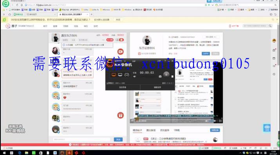
Task: Open the bottom-left tab of KK recorder
Action: [x=123, y=88]
